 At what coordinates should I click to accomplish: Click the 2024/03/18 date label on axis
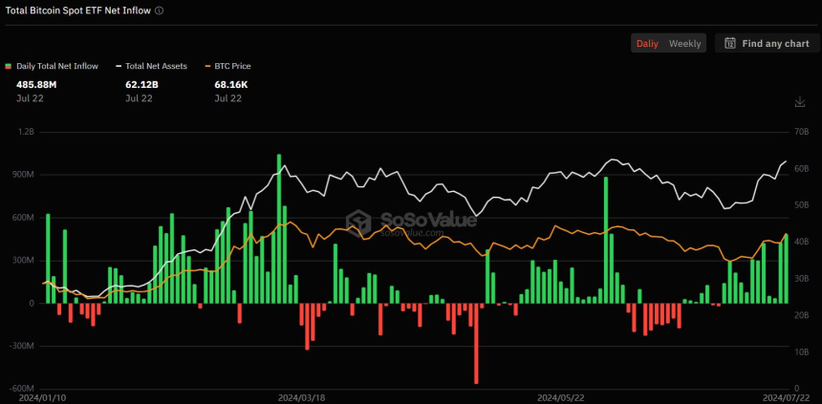pos(301,397)
